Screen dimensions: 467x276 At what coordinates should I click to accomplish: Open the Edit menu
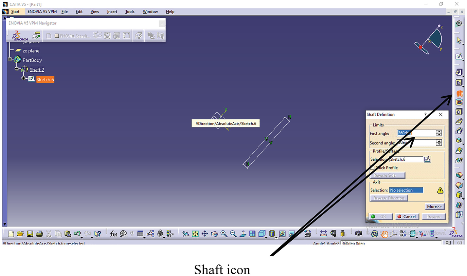click(x=79, y=12)
